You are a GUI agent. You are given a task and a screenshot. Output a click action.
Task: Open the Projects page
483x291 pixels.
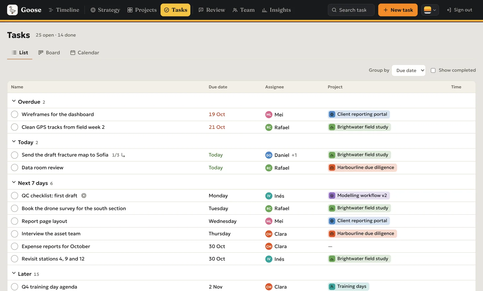click(x=142, y=10)
